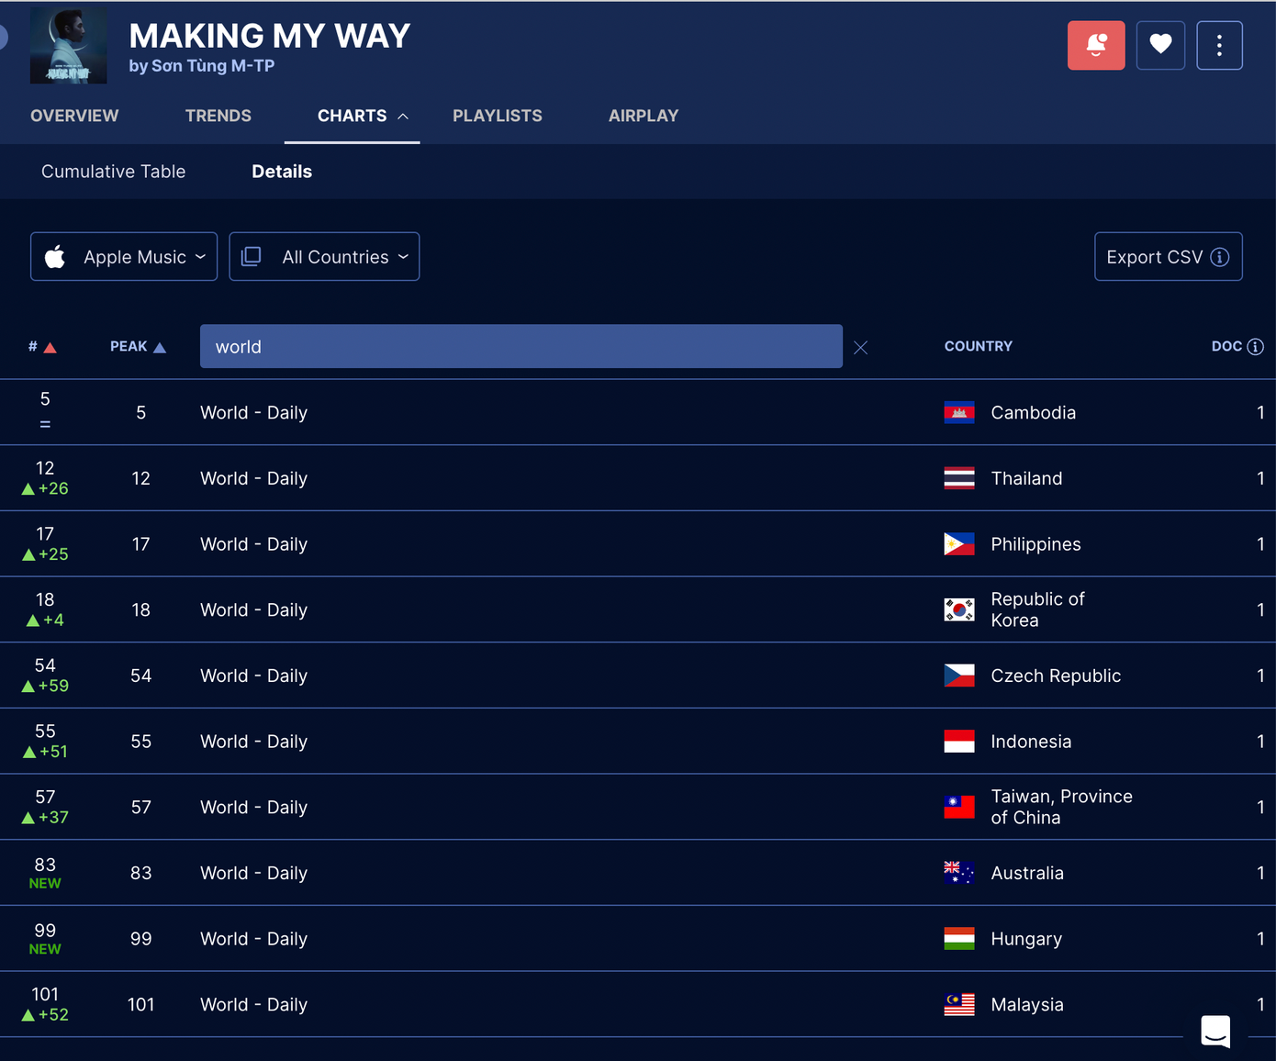
Task: Select the Cumulative Table view
Action: (x=113, y=172)
